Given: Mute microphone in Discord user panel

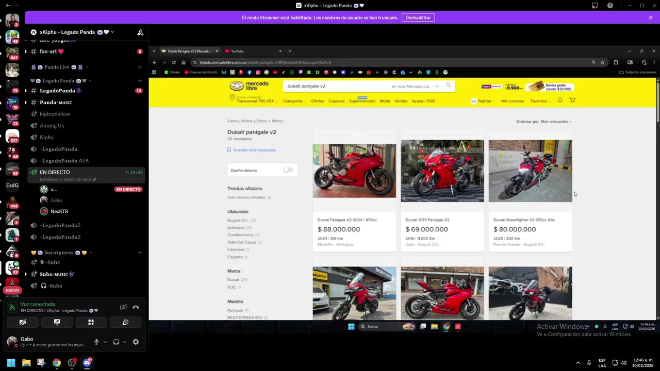Looking at the screenshot, I should coord(96,342).
